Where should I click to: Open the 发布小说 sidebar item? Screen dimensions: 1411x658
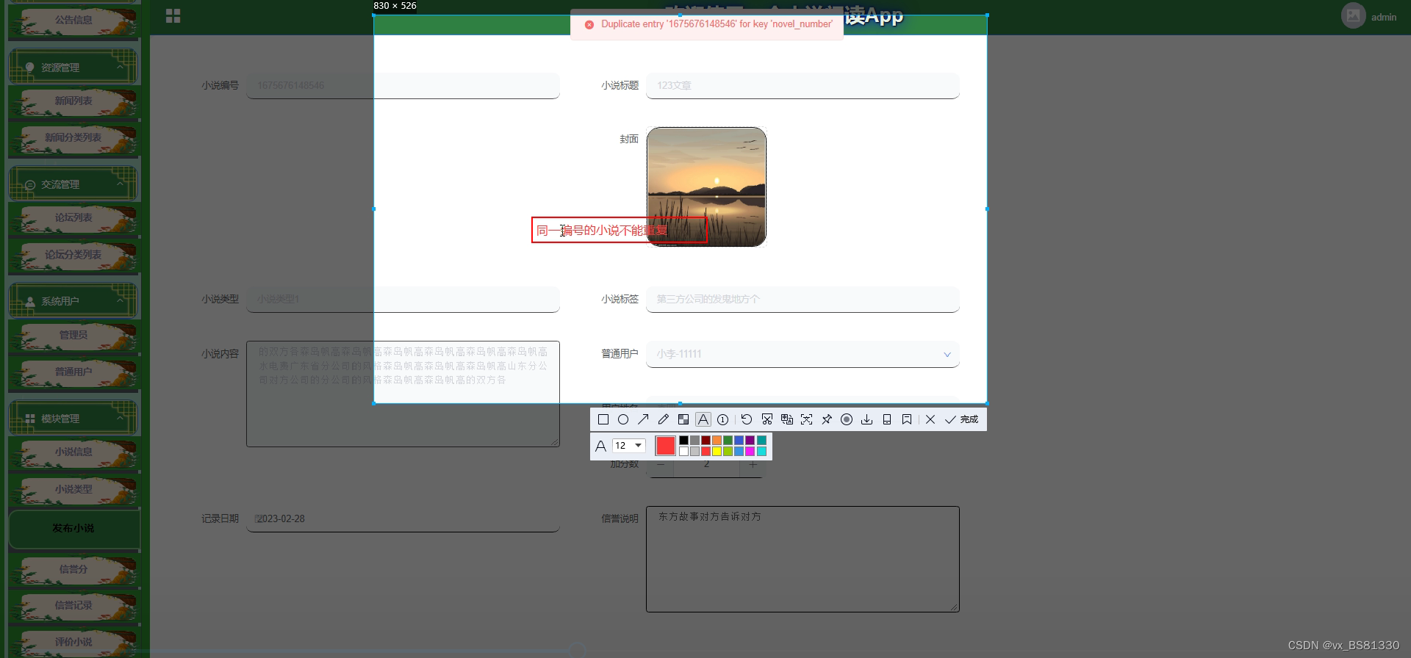[x=73, y=529]
